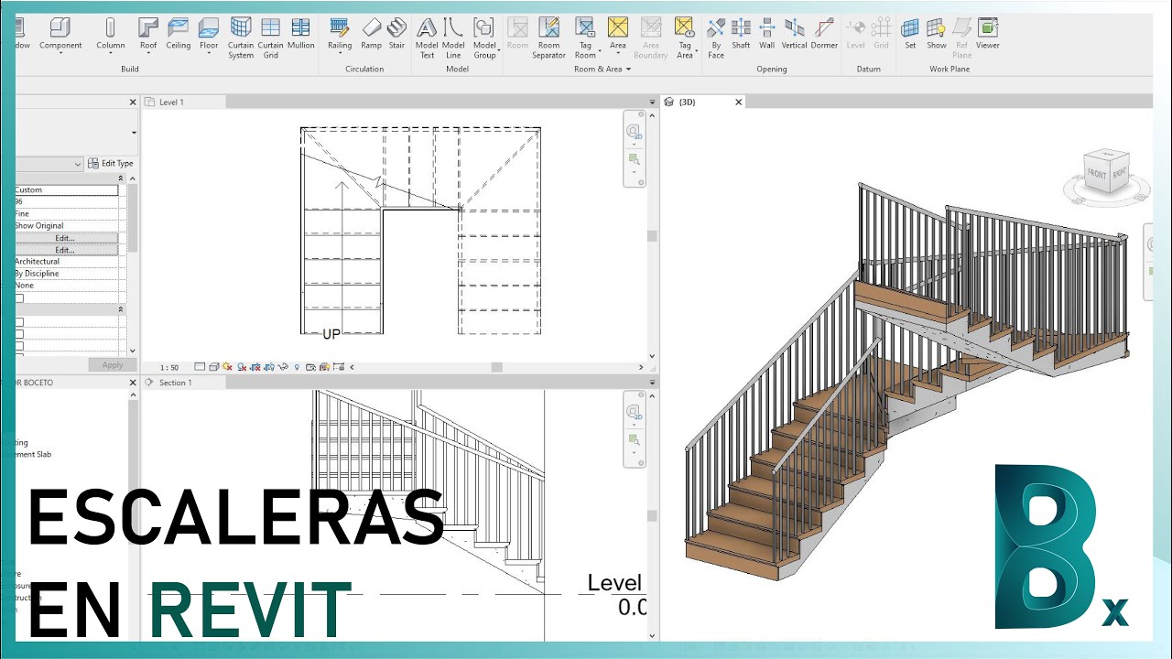Select the Ceiling tool

point(179,33)
